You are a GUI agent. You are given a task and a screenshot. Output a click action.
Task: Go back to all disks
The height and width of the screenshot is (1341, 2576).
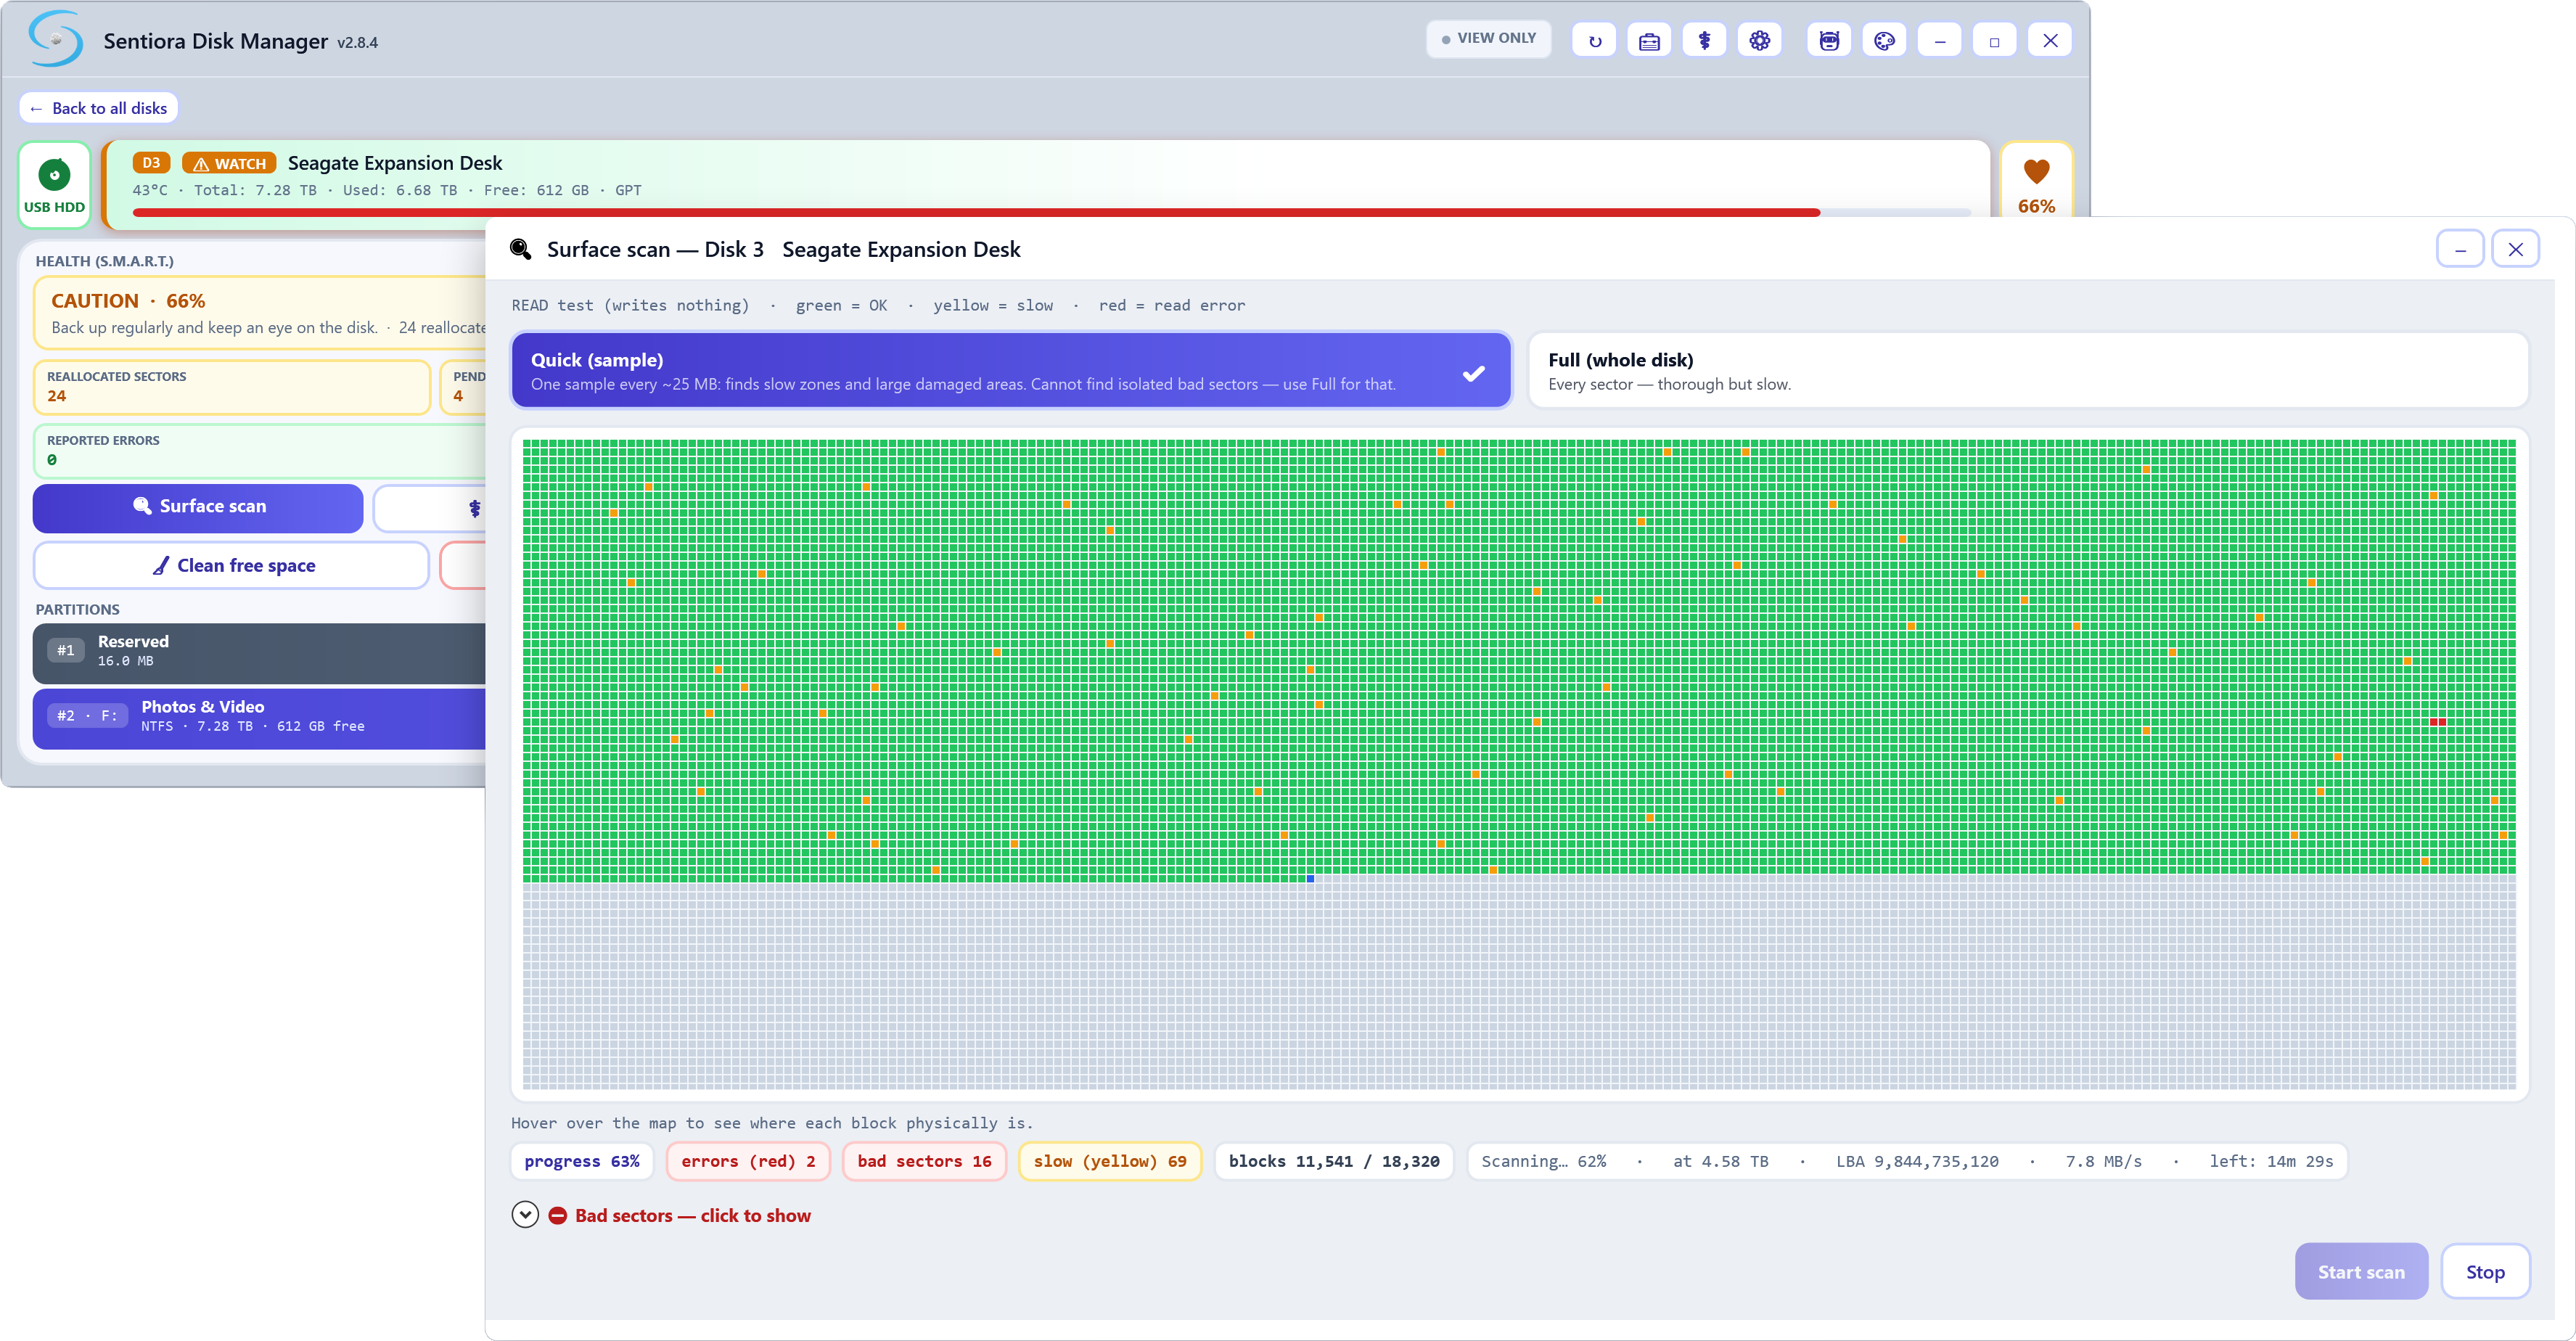pyautogui.click(x=98, y=108)
